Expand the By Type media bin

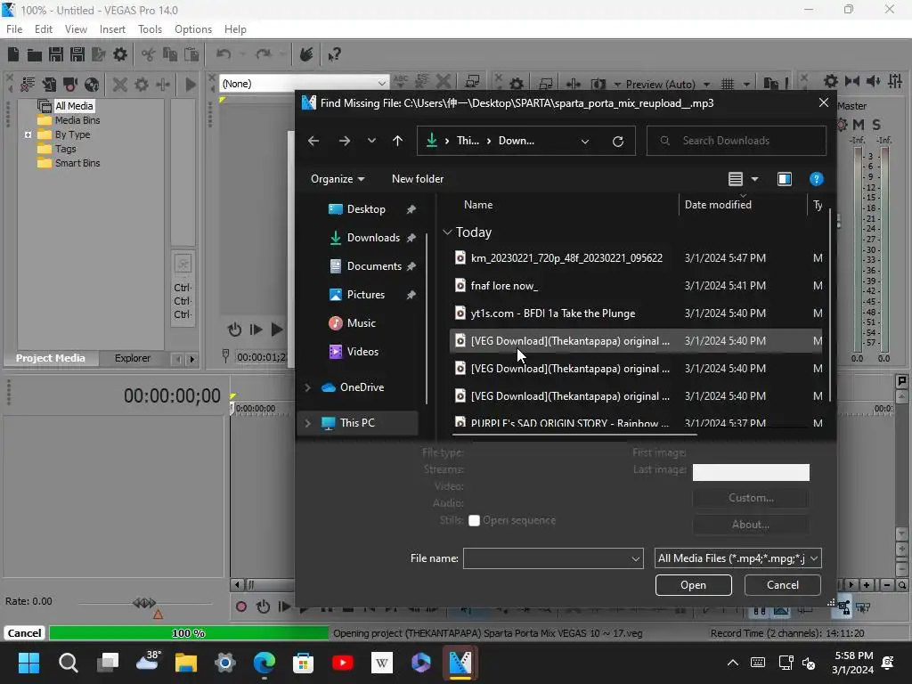[28, 135]
